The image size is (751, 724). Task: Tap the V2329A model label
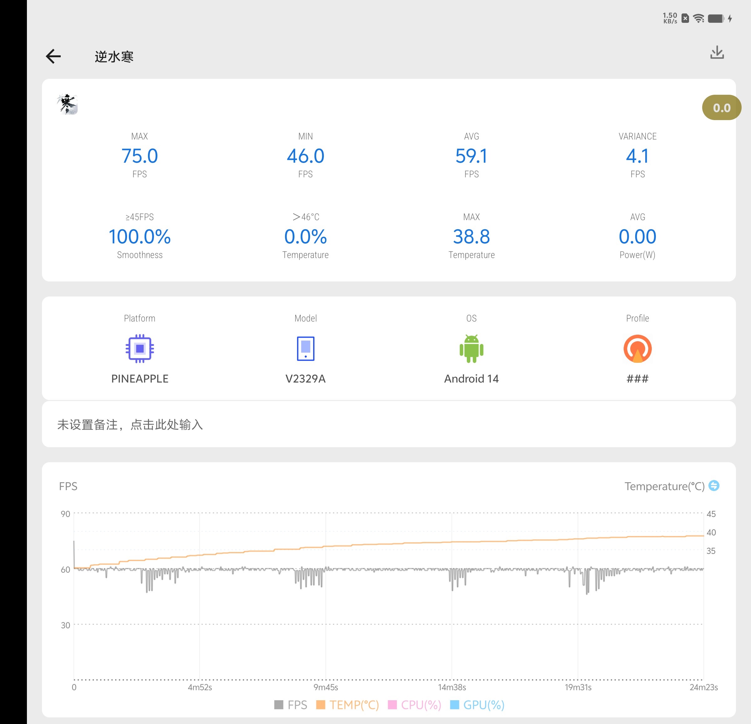tap(305, 379)
